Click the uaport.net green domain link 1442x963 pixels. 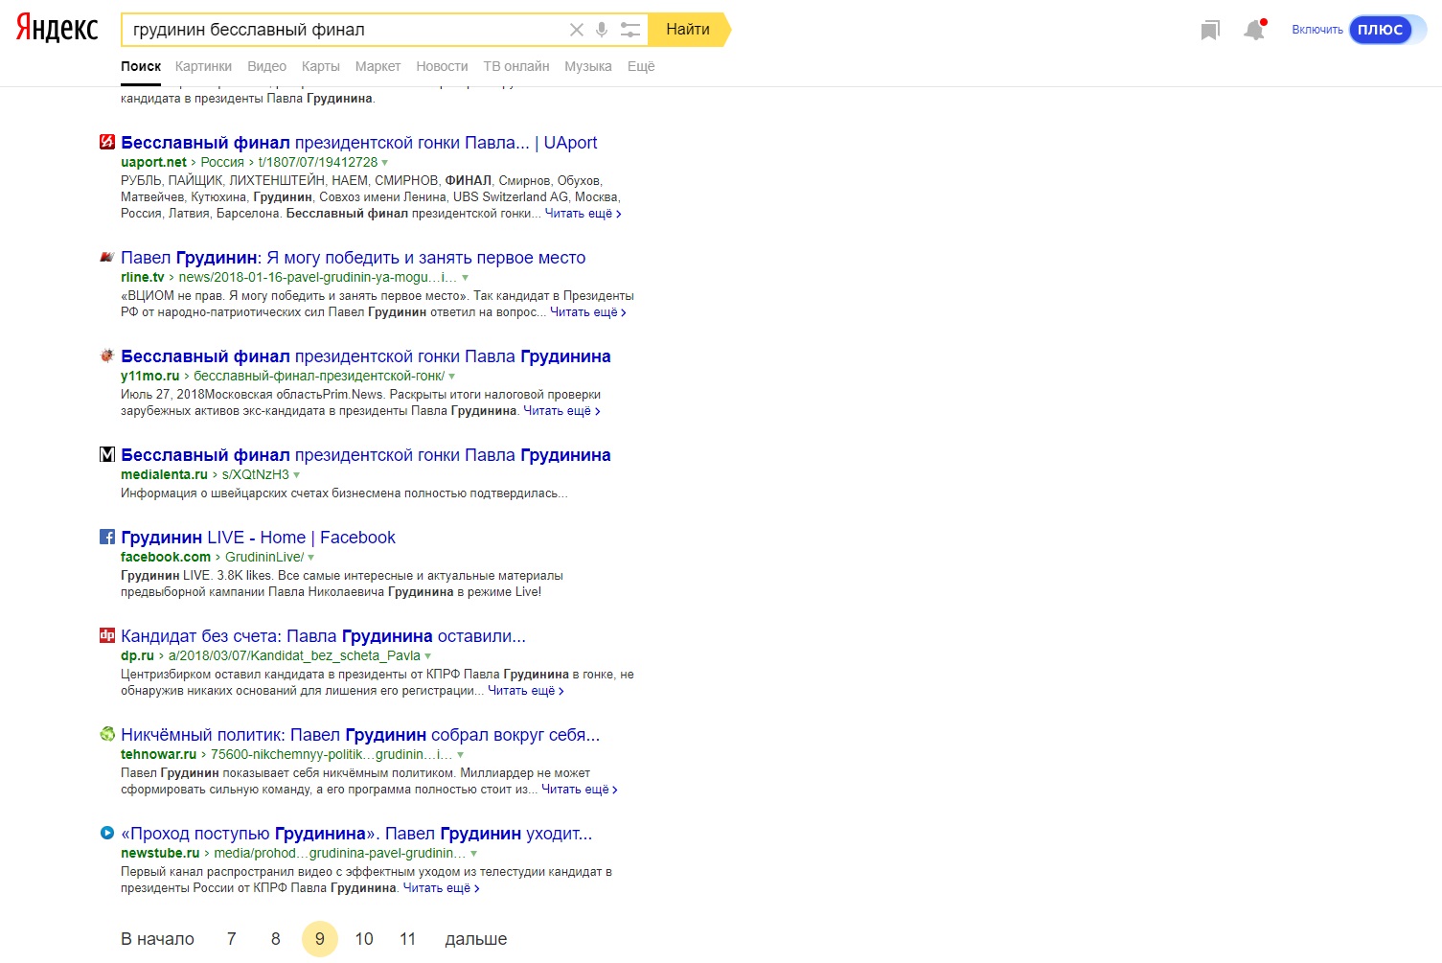click(153, 163)
